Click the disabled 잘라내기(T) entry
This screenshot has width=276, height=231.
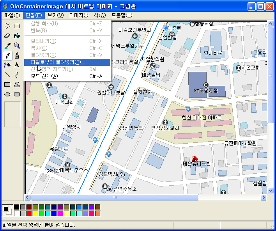point(67,41)
